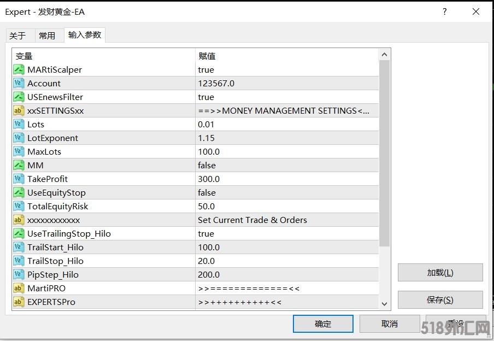This screenshot has height=341, width=494.
Task: Click the LotExponent numeric type icon
Action: coord(19,138)
